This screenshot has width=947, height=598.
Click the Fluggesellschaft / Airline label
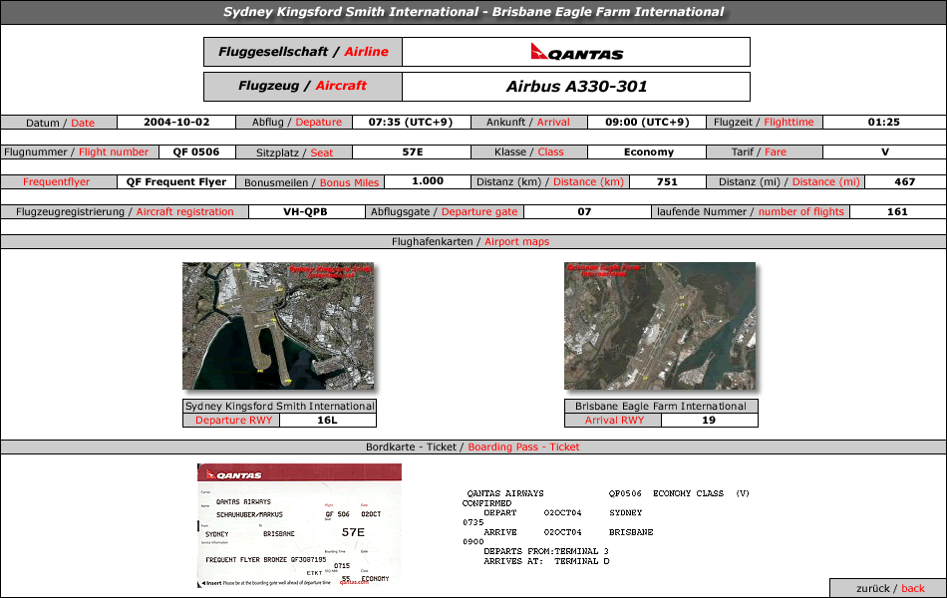(x=303, y=52)
